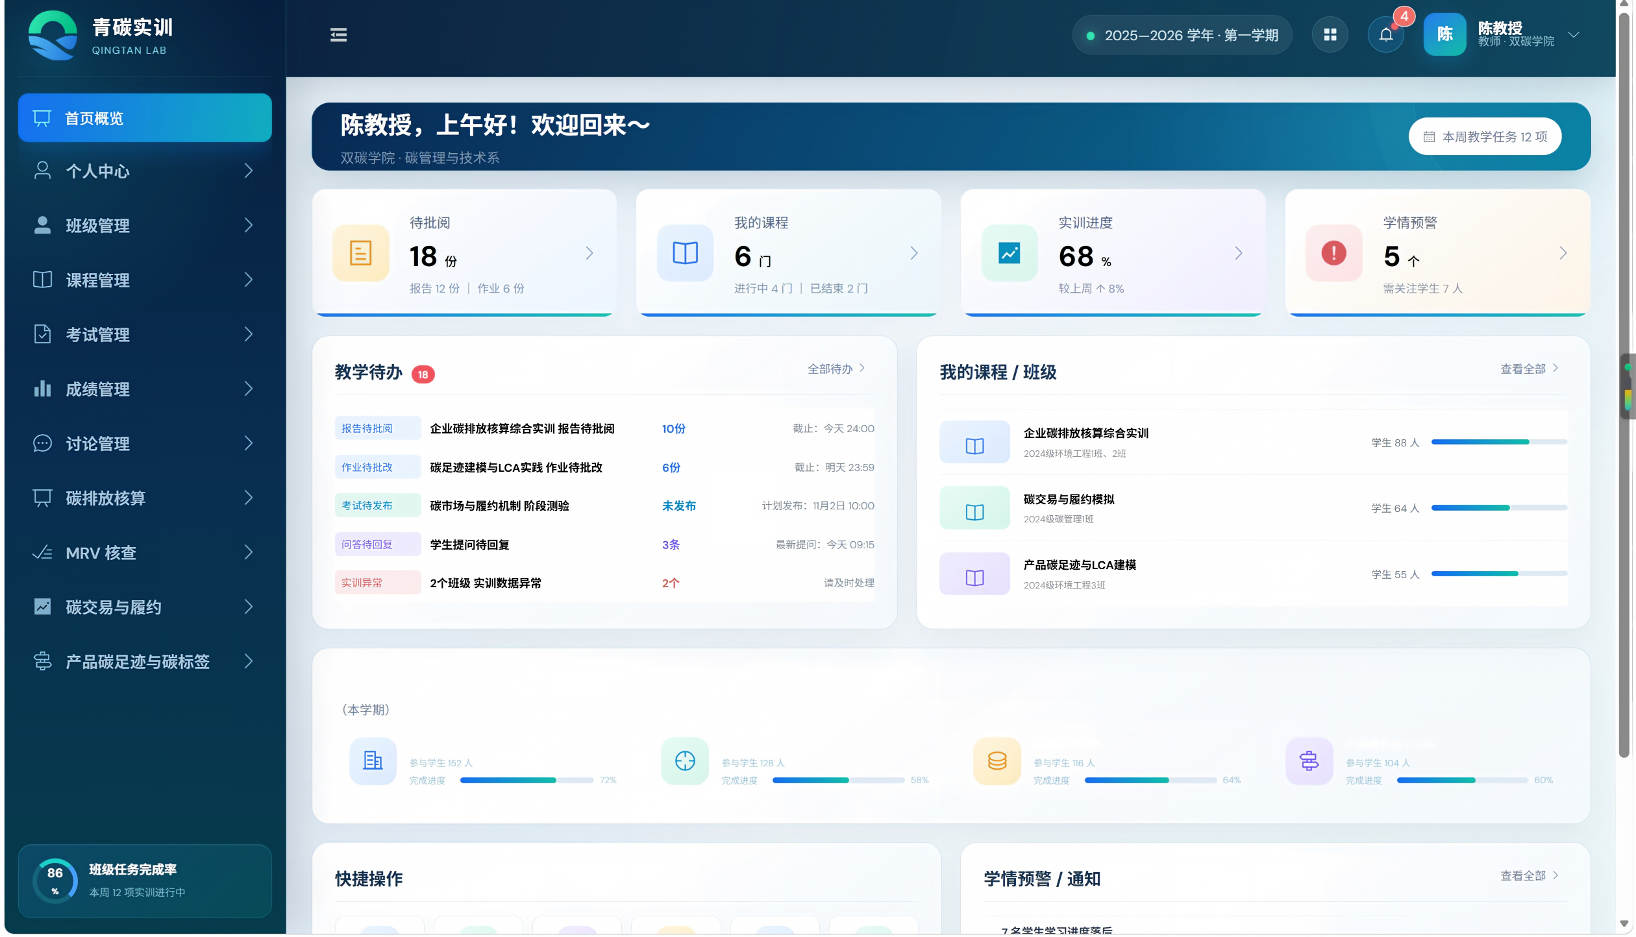
Task: Click the 实训进度 chart icon
Action: pos(1010,253)
